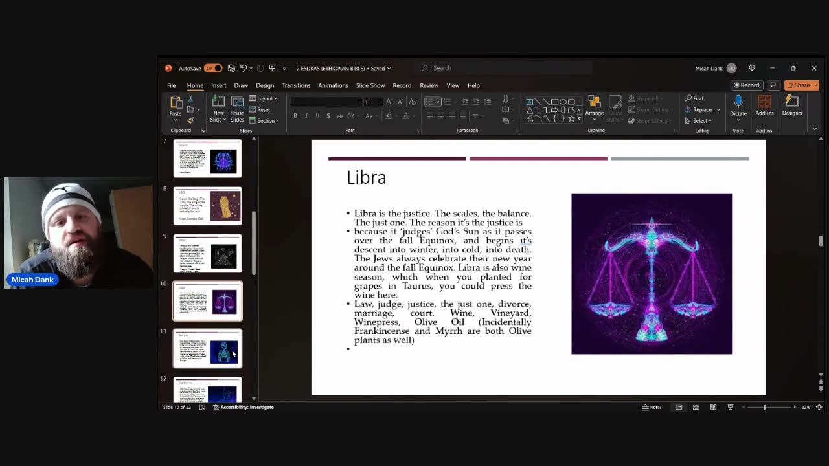Click the Record button at top right
The width and height of the screenshot is (829, 466).
tap(746, 85)
